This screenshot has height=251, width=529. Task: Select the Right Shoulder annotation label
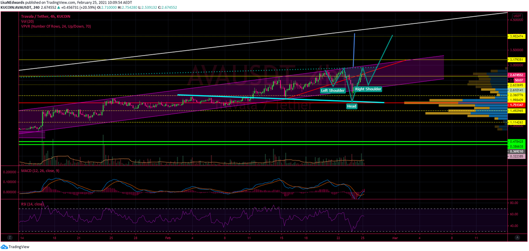coord(368,89)
